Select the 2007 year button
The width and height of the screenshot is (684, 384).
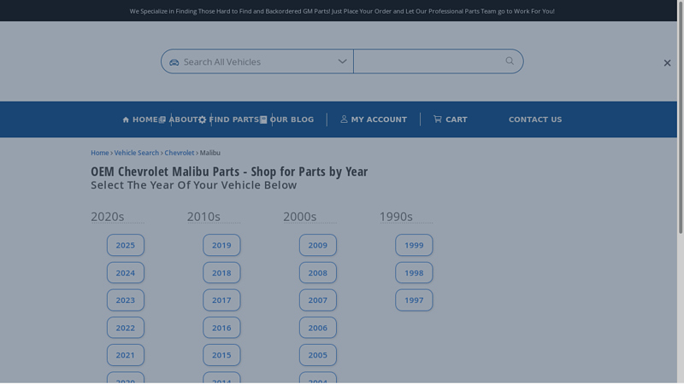point(318,300)
